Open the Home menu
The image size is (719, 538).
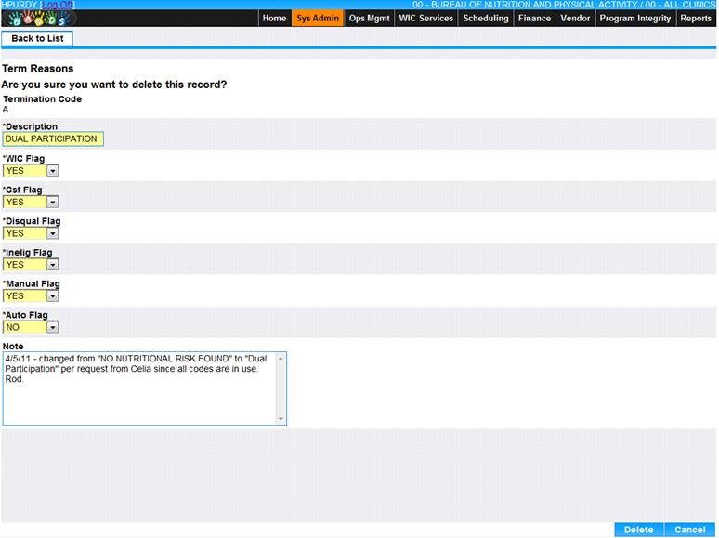(274, 19)
